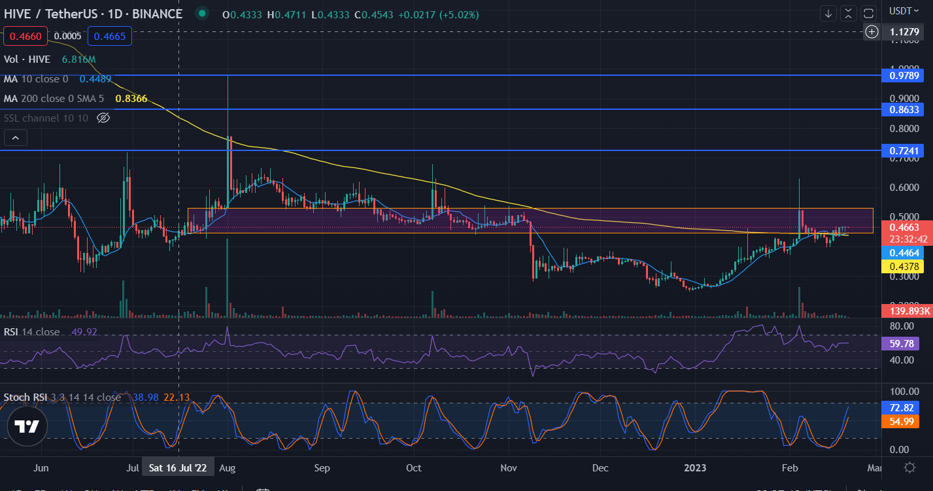Click the Dec label on time axis
The width and height of the screenshot is (933, 491).
click(600, 468)
